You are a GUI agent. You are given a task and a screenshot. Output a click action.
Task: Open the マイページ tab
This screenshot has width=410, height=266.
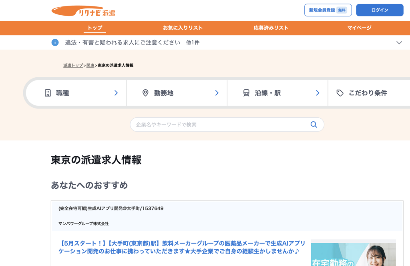coord(359,28)
